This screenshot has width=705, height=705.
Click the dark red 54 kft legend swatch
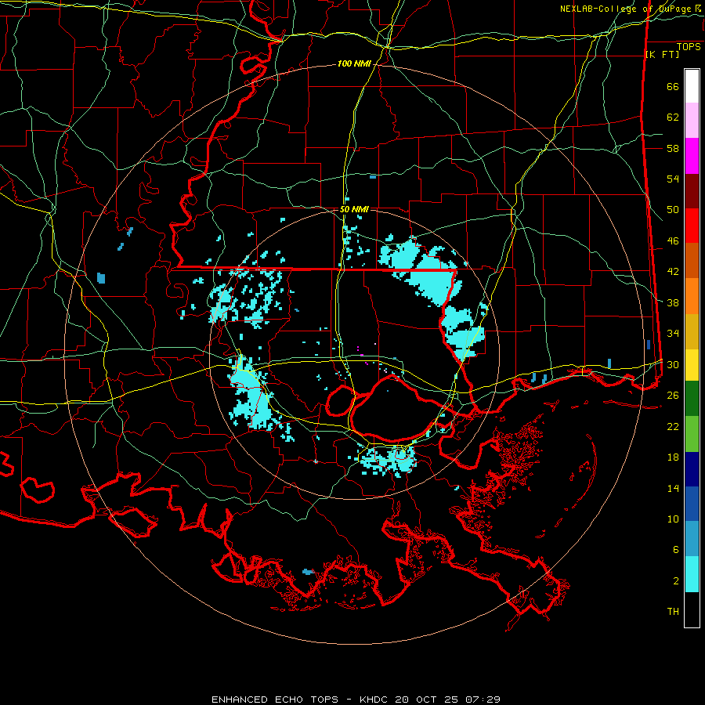(692, 191)
